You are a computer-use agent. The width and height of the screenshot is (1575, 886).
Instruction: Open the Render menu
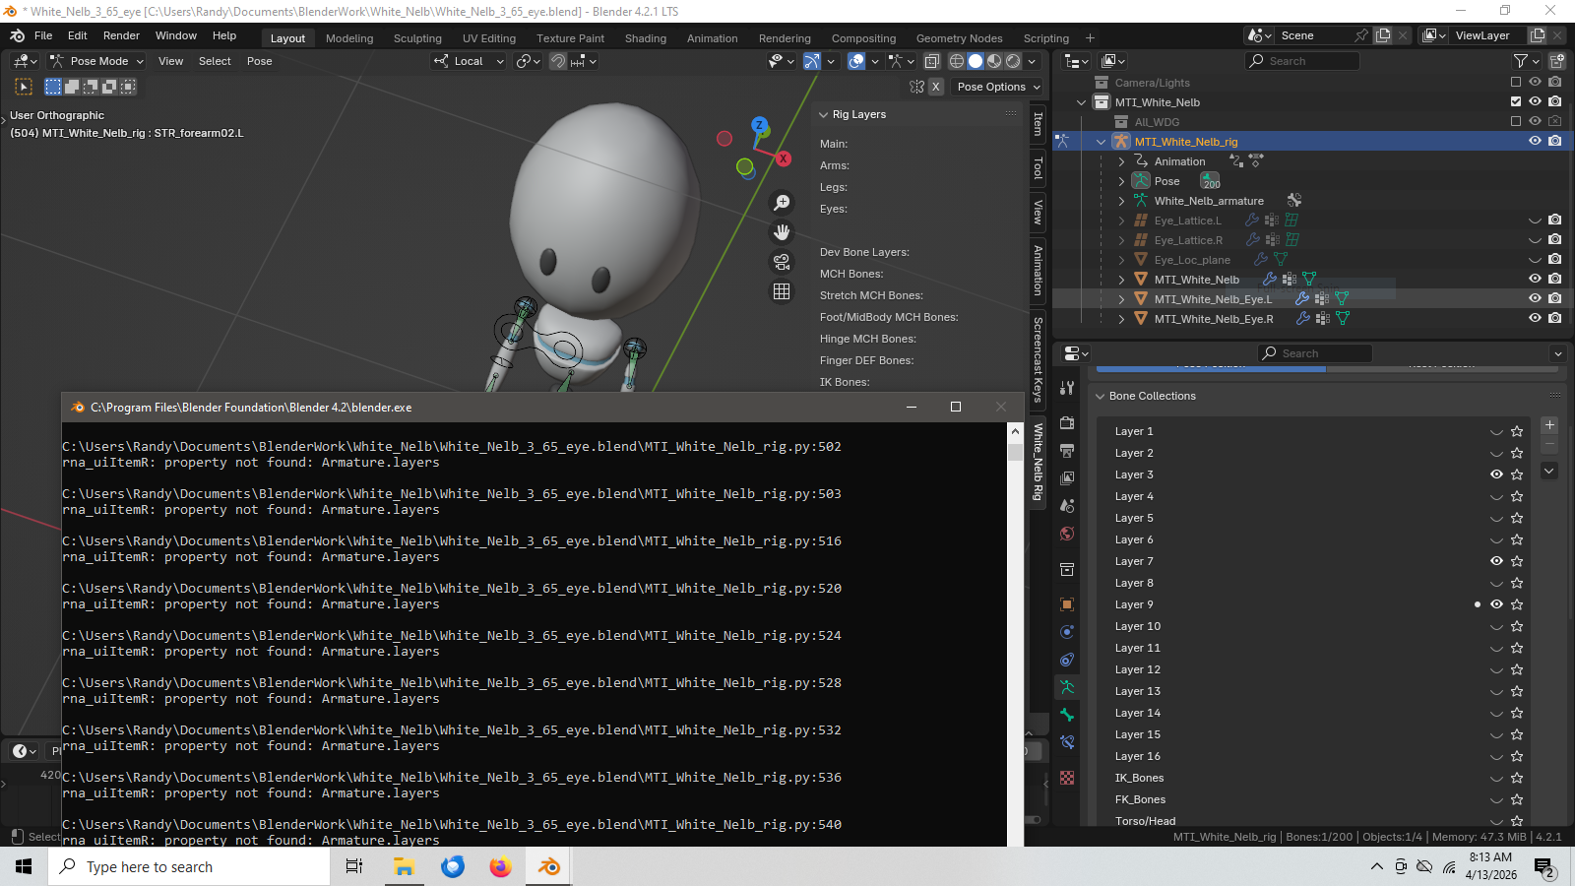click(121, 35)
